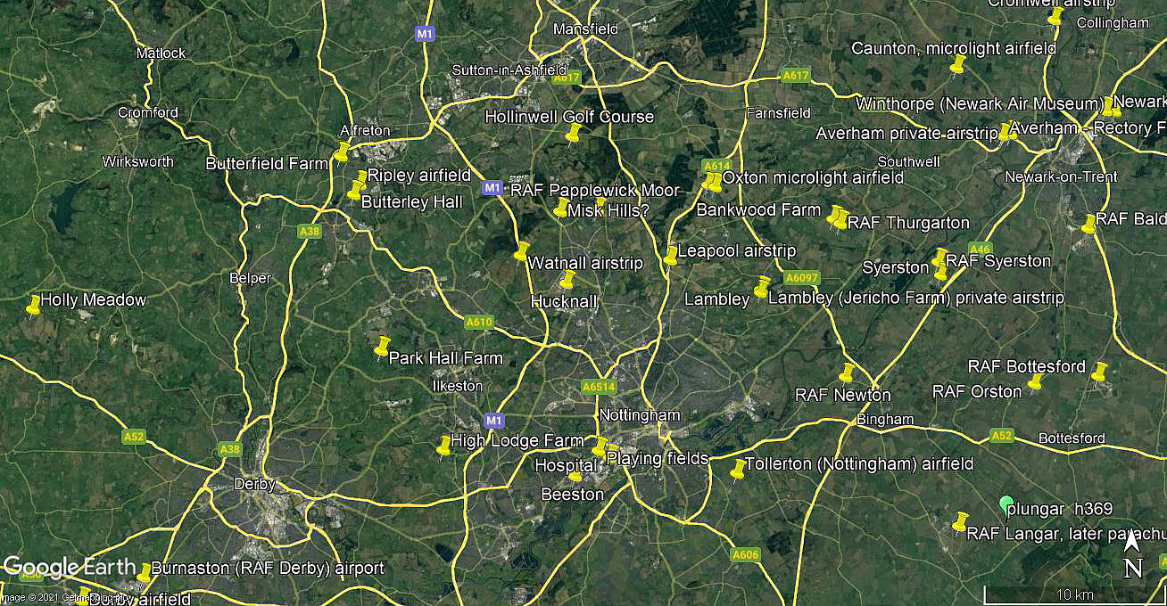Click the Google Earth logo watermark

67,567
